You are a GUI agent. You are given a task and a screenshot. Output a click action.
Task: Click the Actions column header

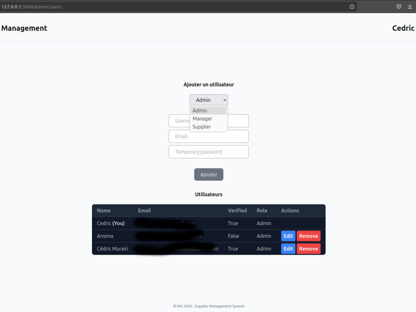pos(290,211)
